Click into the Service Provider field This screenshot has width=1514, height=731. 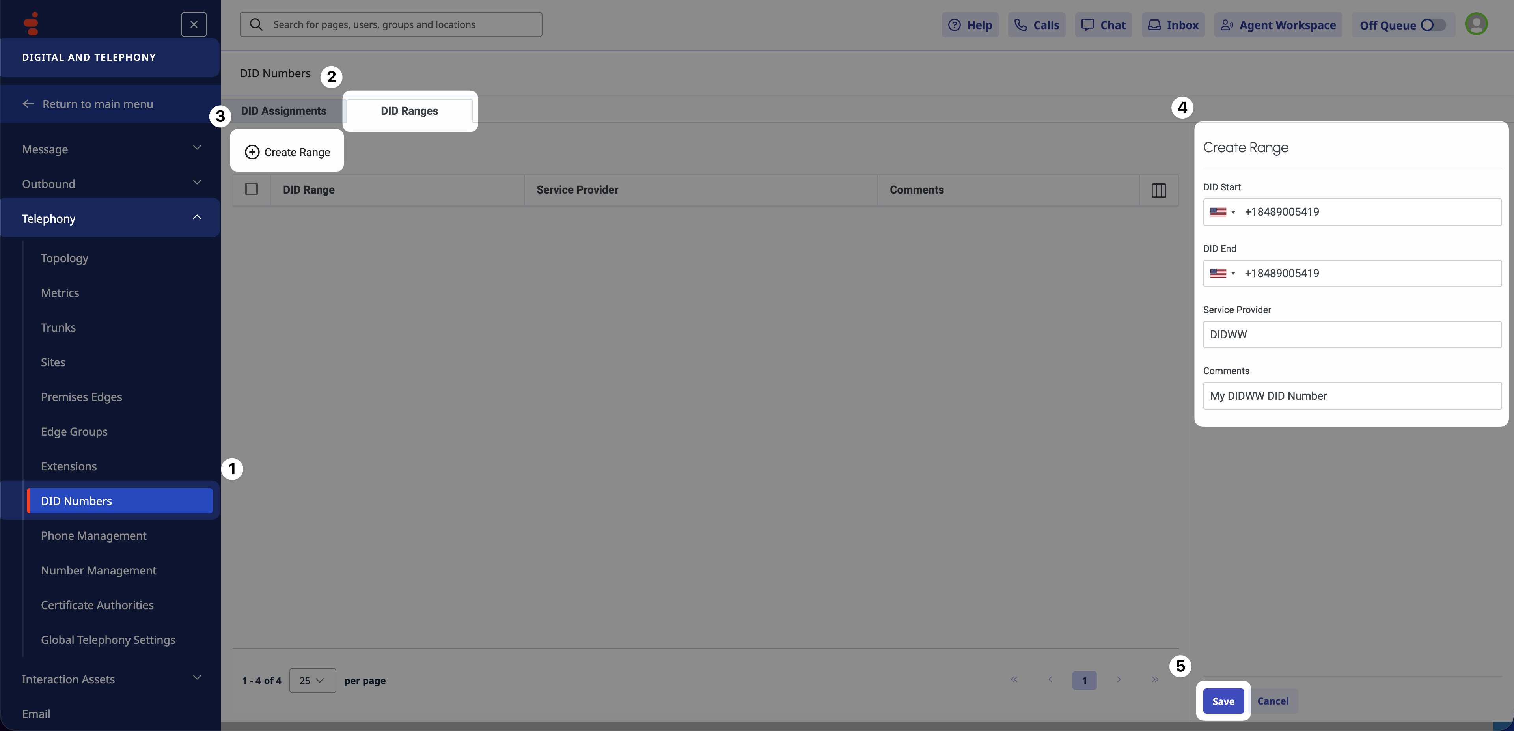click(x=1352, y=334)
